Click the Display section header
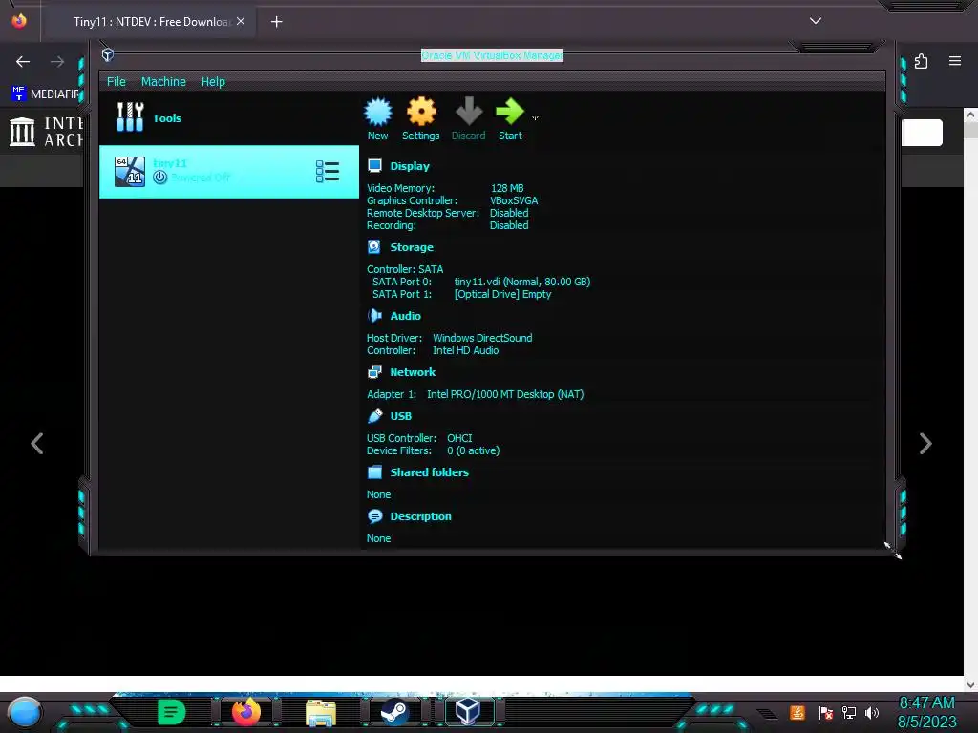Screen dimensions: 978x733 tap(410, 166)
